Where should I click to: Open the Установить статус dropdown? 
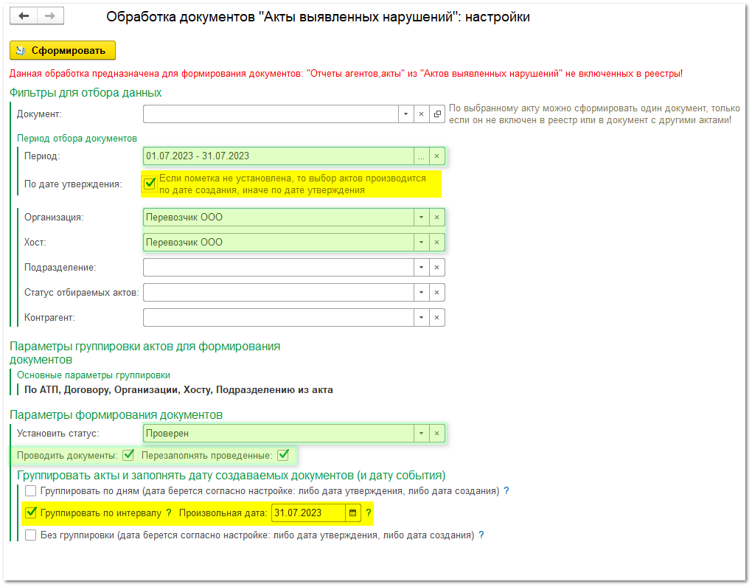420,434
